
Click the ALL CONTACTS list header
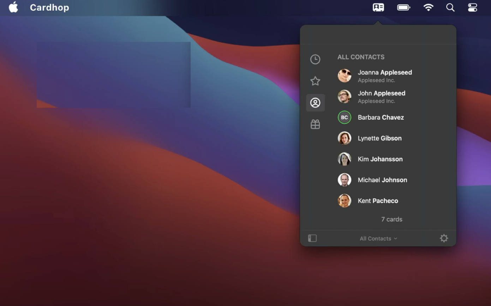click(x=361, y=57)
